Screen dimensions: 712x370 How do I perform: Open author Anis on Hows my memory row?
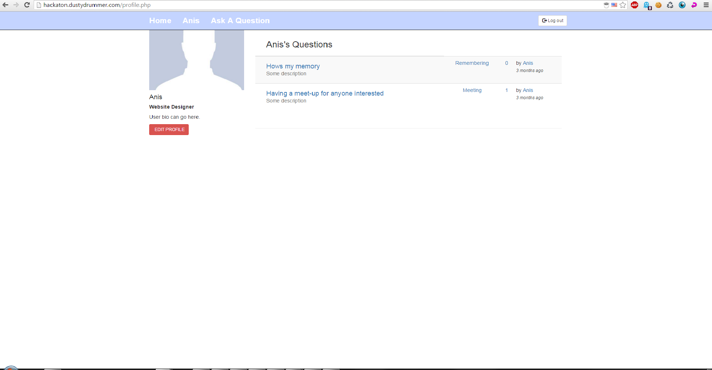pos(528,63)
